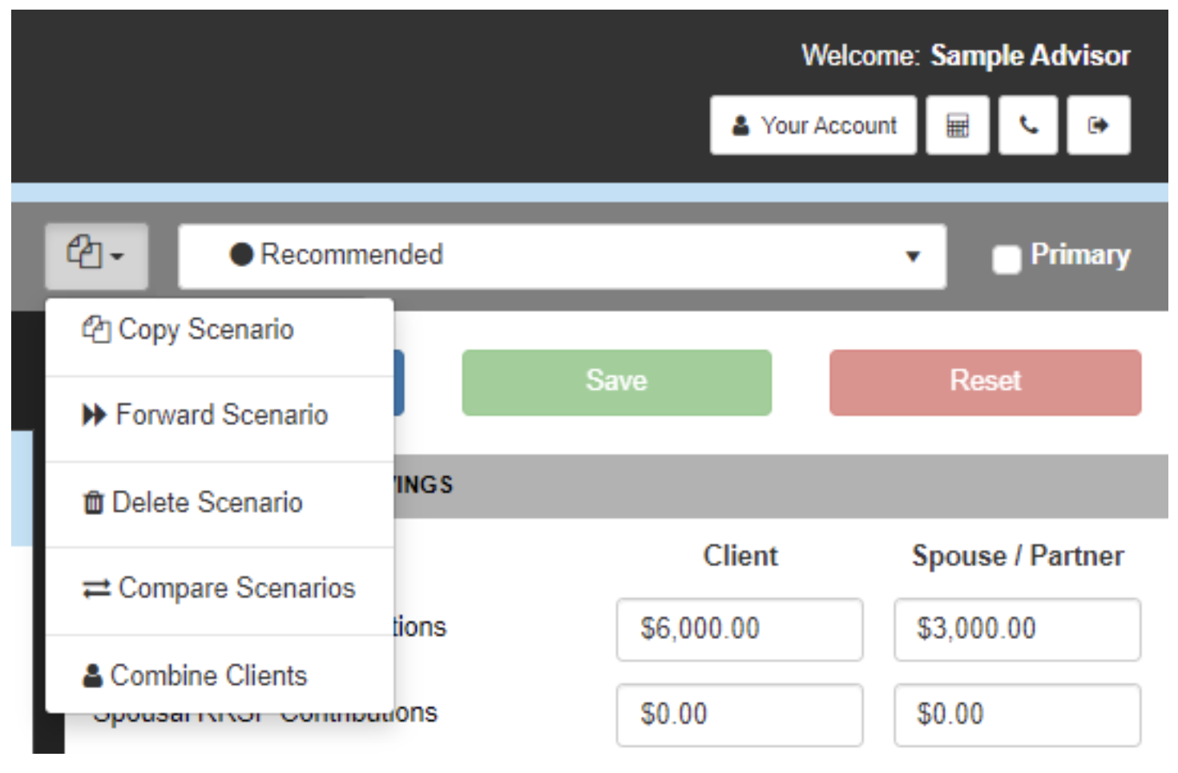Click the logout arrow icon

pyautogui.click(x=1098, y=126)
